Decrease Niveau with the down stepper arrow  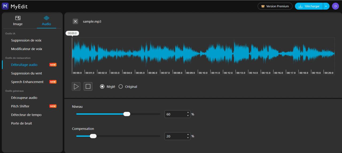pyautogui.click(x=188, y=116)
